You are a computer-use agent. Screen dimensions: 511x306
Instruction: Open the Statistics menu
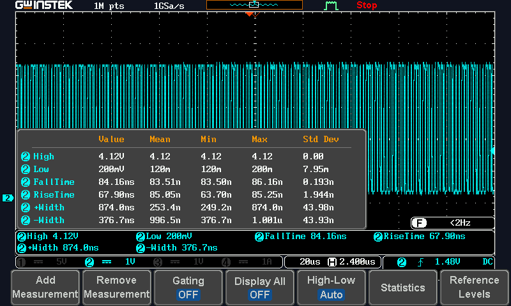[403, 288]
